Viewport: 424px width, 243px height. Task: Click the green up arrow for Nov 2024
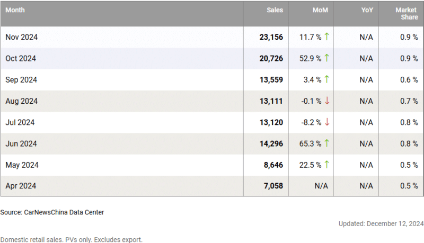tap(327, 37)
